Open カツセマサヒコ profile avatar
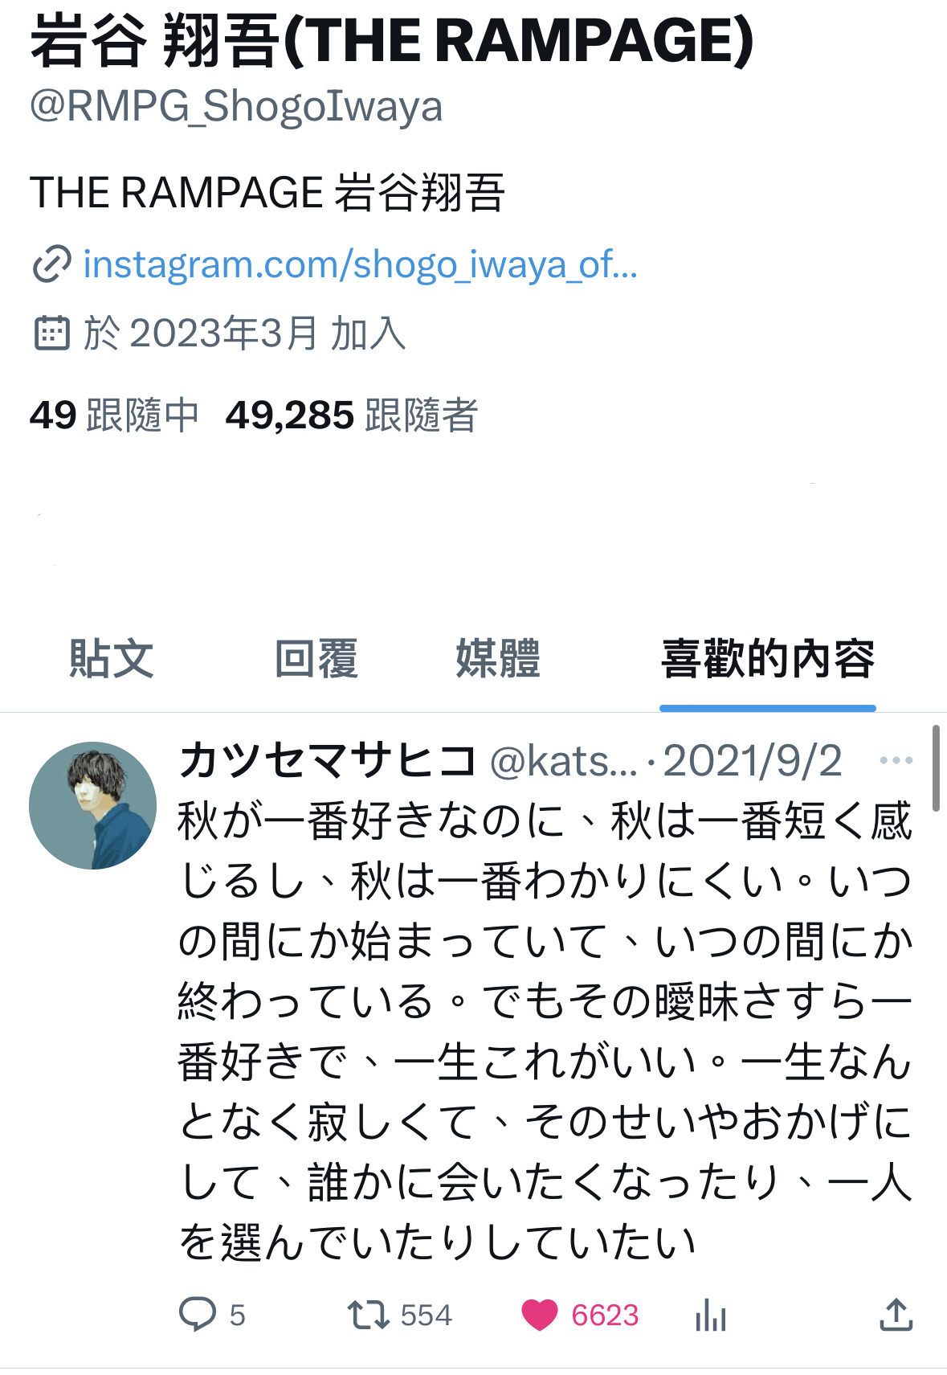 coord(93,805)
